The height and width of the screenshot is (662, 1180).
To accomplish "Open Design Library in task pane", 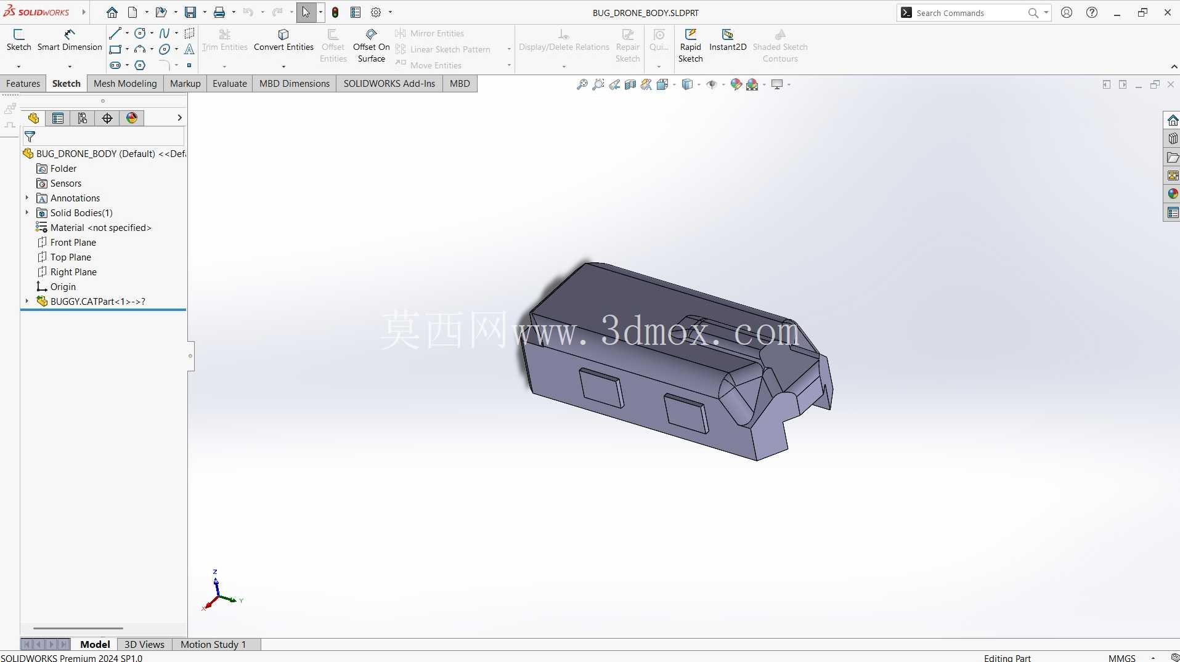I will coord(1172,139).
